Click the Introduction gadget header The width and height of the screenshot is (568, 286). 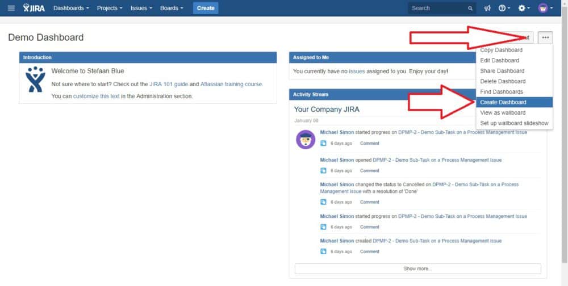[148, 57]
